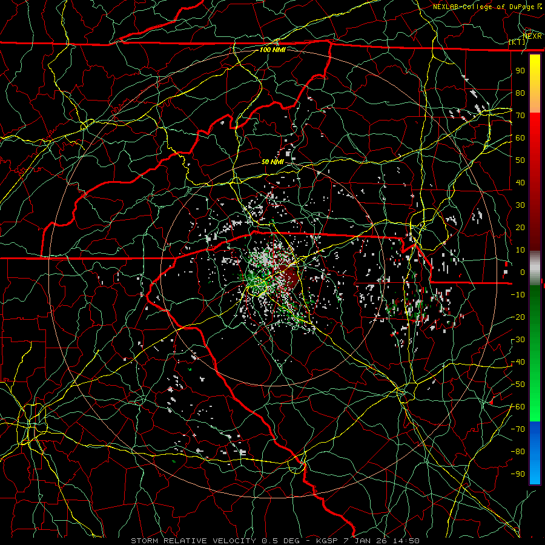The height and width of the screenshot is (545, 545).
Task: Click the 100 NMI range ring label
Action: pyautogui.click(x=272, y=50)
